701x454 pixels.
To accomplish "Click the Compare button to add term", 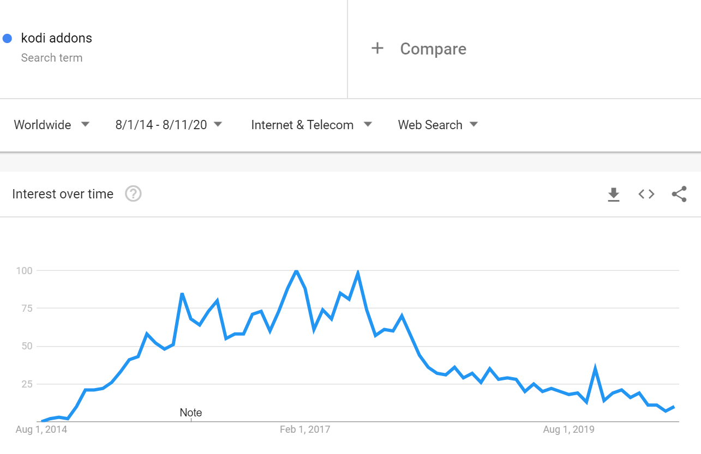I will click(419, 49).
